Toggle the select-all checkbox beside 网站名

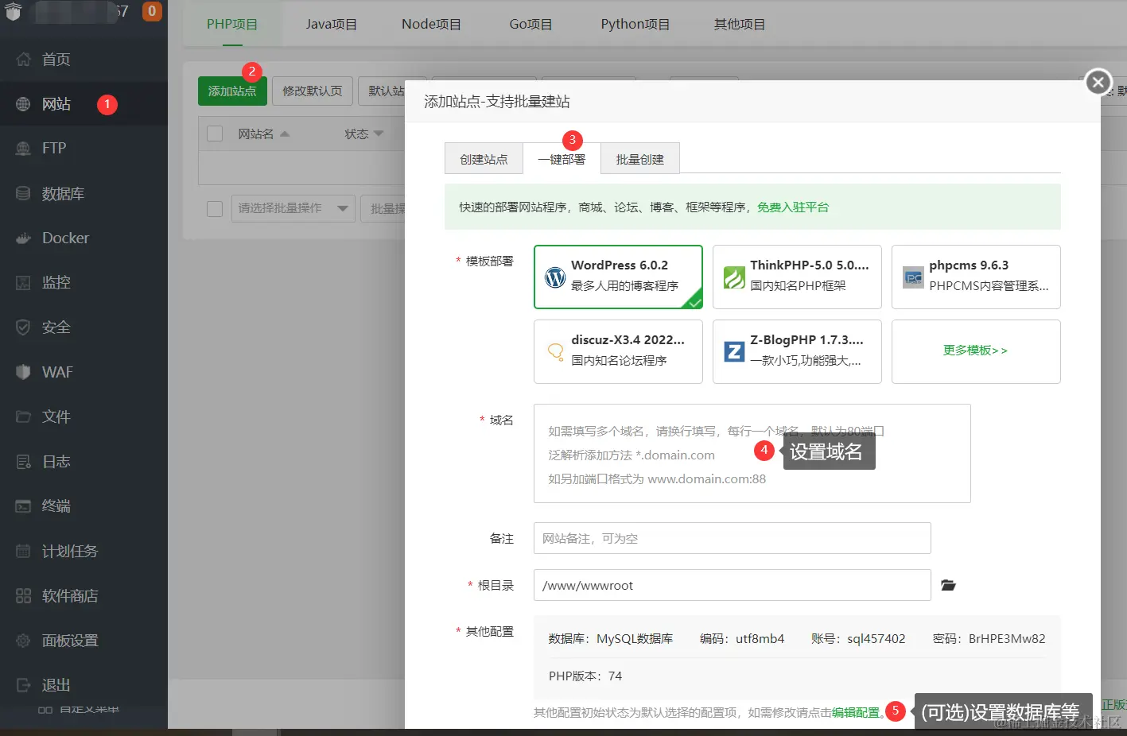click(215, 134)
